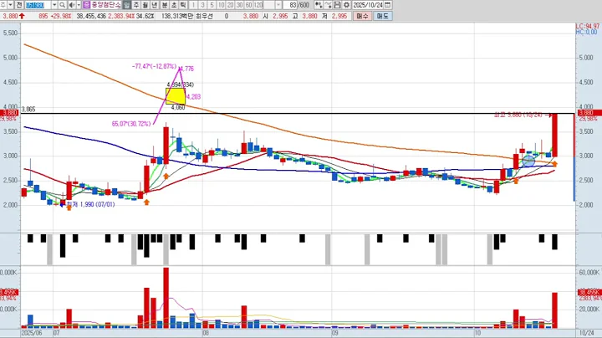Switch to second (초) chart period
Screen dimensions: 602x338
[x=174, y=5]
